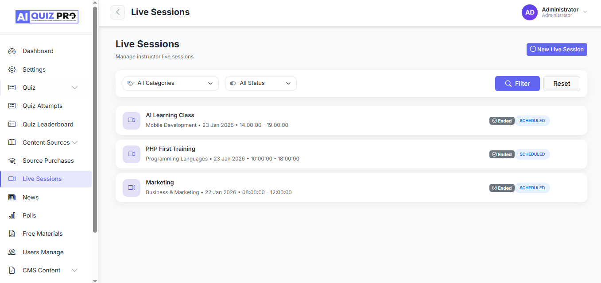601x283 pixels.
Task: Click the video icon of PHP First Training
Action: [132, 154]
